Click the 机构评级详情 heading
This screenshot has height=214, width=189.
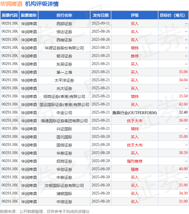42,4
